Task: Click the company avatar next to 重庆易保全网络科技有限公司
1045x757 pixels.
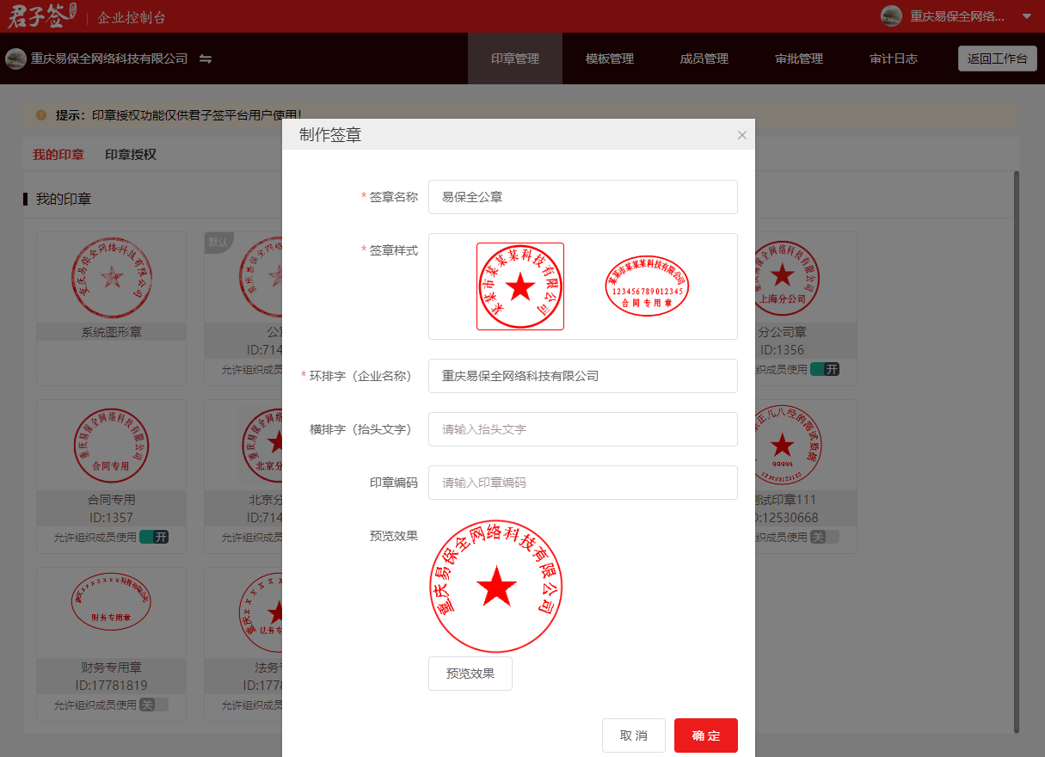Action: (15, 58)
